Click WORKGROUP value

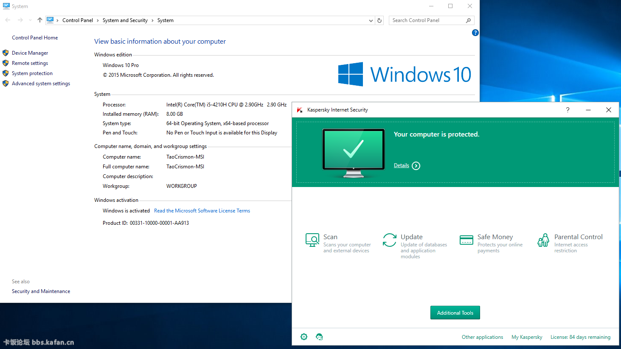click(x=182, y=186)
